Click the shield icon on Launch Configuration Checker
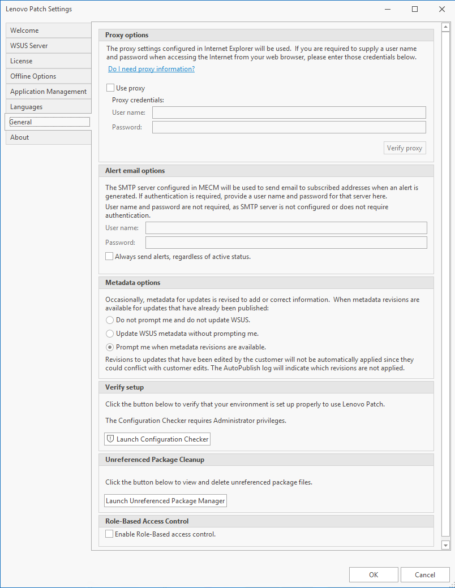 click(110, 439)
